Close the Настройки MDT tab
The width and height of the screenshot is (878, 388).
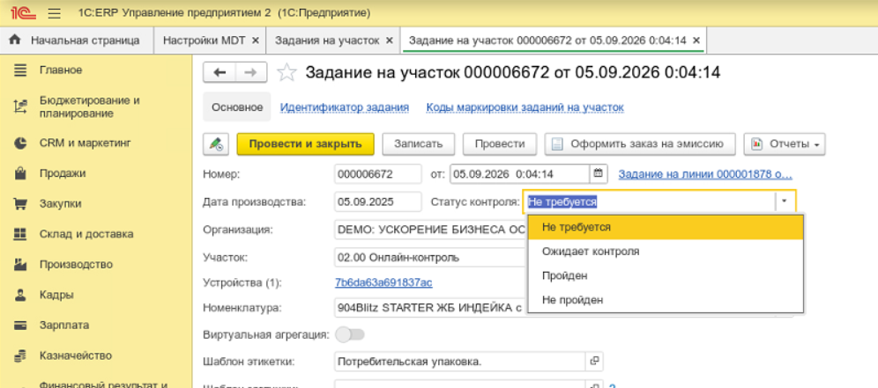[x=256, y=40]
